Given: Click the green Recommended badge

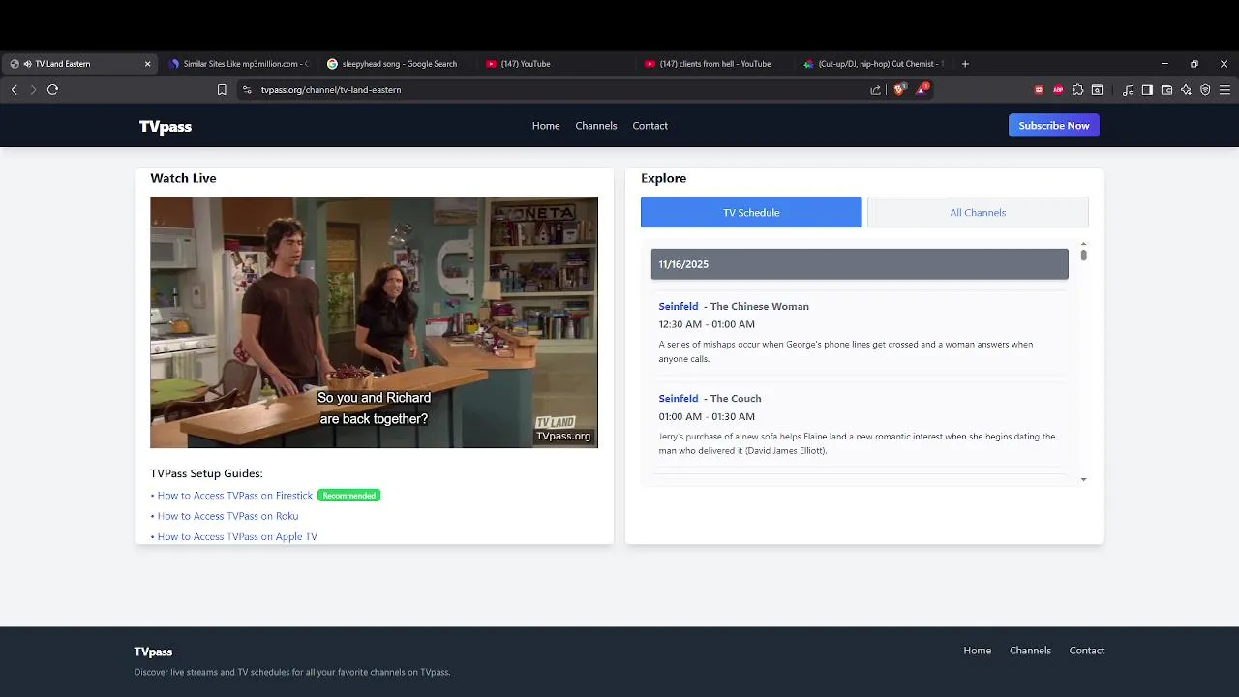Looking at the screenshot, I should tap(348, 496).
